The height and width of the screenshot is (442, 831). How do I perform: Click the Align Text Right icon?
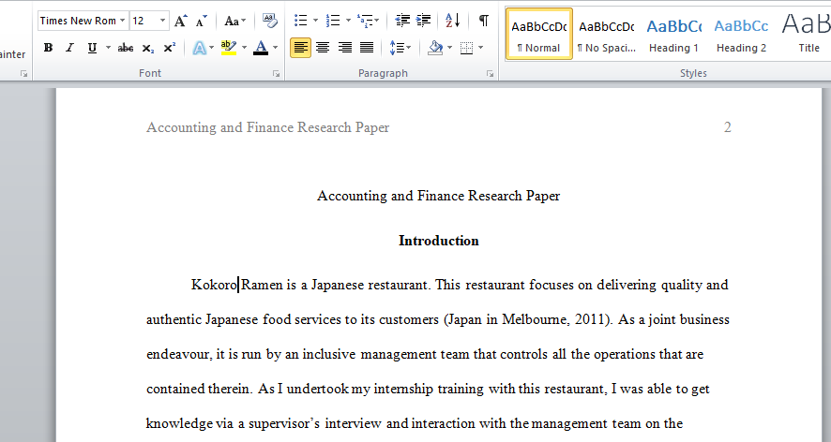pyautogui.click(x=345, y=48)
